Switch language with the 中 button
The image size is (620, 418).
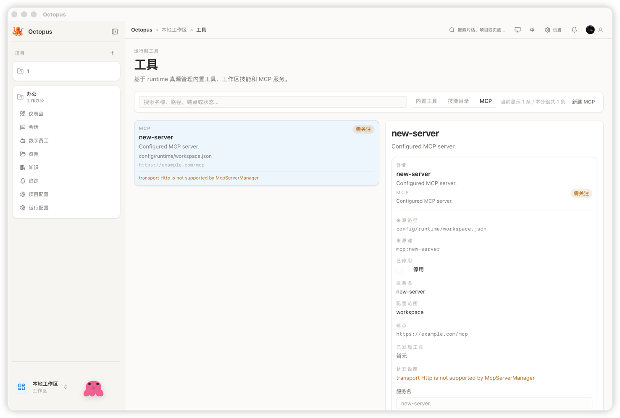pos(532,30)
